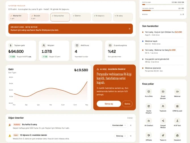Click the Paz label on chart axis
Viewport: 190px width, 143px height.
pos(87,105)
